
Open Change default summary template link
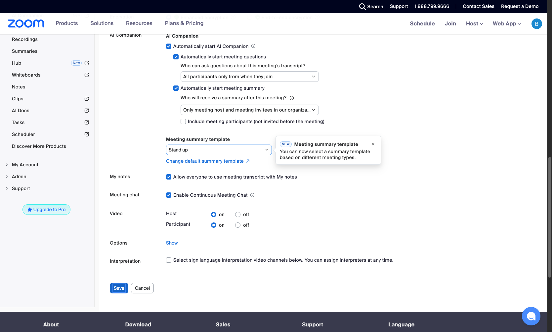208,161
